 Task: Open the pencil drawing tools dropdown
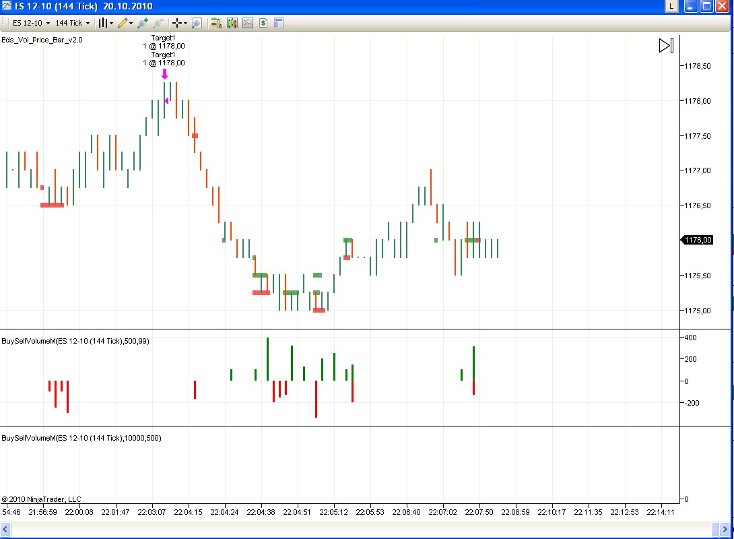(x=125, y=23)
